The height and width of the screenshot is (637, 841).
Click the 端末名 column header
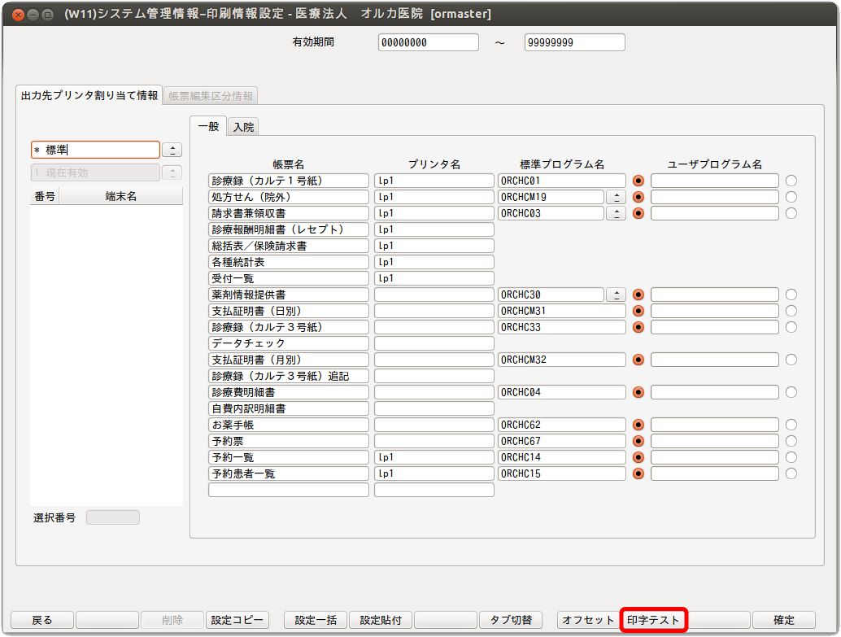pyautogui.click(x=120, y=196)
